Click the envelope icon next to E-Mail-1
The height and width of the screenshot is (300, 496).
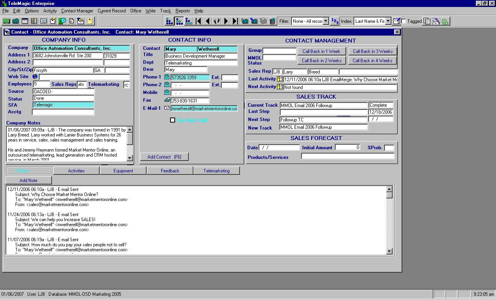167,108
